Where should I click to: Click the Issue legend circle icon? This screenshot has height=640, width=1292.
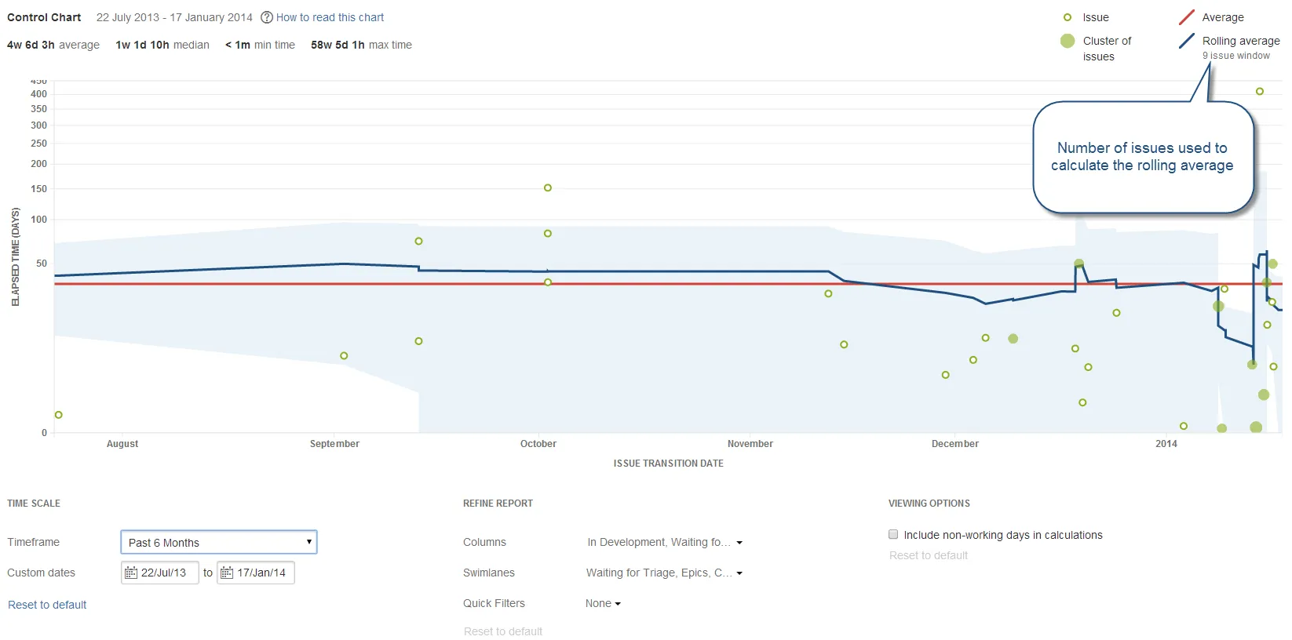tap(1068, 17)
